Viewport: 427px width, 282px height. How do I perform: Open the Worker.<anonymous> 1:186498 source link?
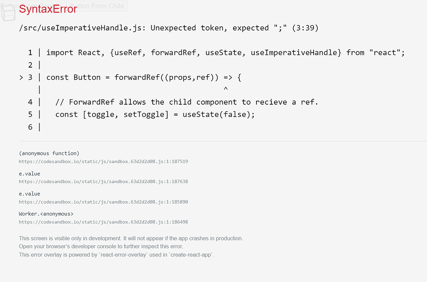(x=103, y=222)
